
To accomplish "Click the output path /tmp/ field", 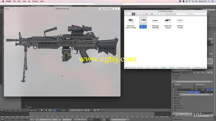I will click(x=191, y=81).
